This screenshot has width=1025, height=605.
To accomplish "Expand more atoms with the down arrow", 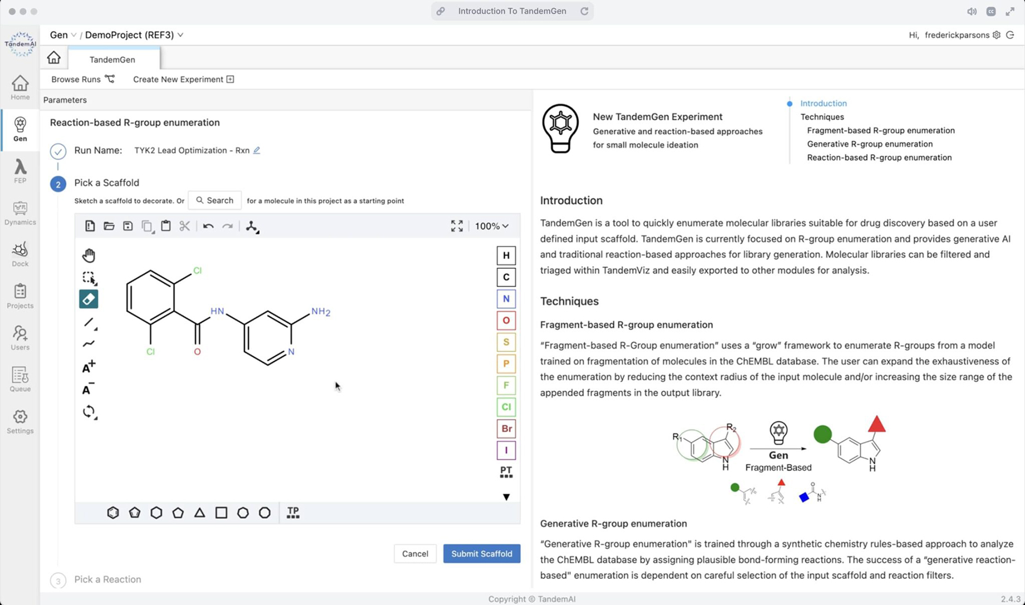I will coord(506,497).
